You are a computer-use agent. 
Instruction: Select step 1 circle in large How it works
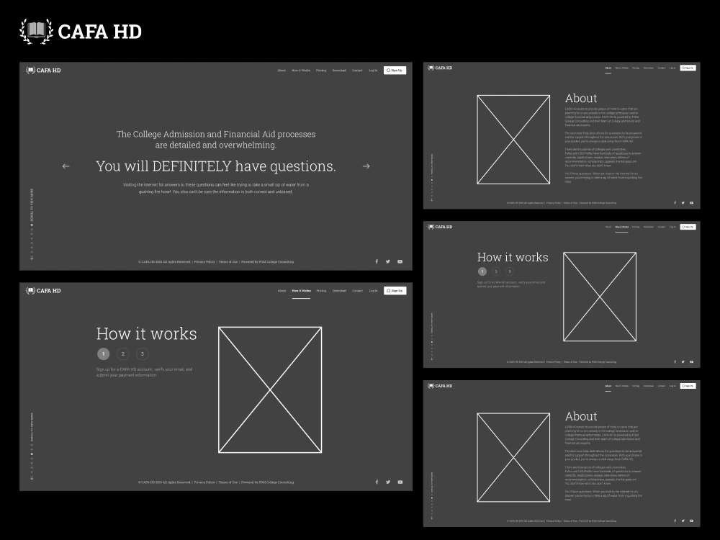pyautogui.click(x=103, y=354)
